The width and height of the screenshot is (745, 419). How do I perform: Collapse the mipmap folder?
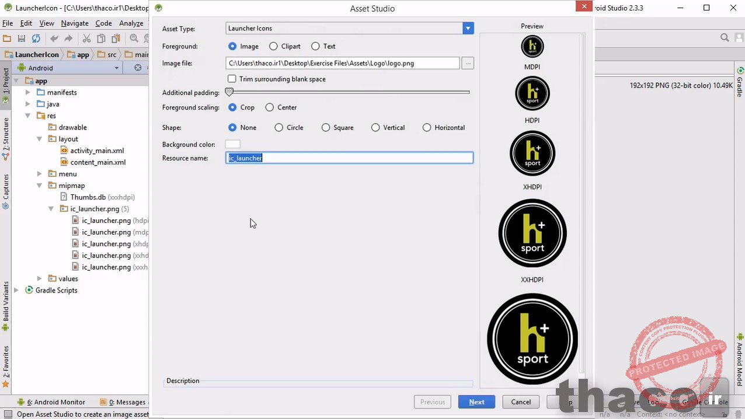click(x=39, y=185)
